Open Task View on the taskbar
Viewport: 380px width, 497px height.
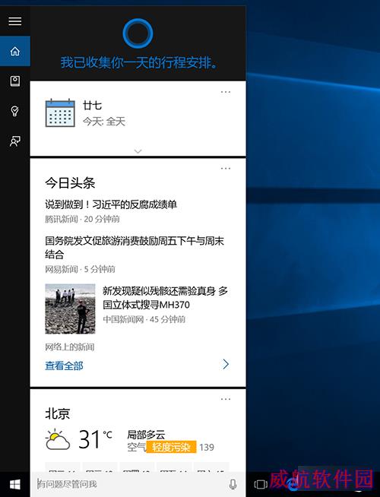coord(261,484)
